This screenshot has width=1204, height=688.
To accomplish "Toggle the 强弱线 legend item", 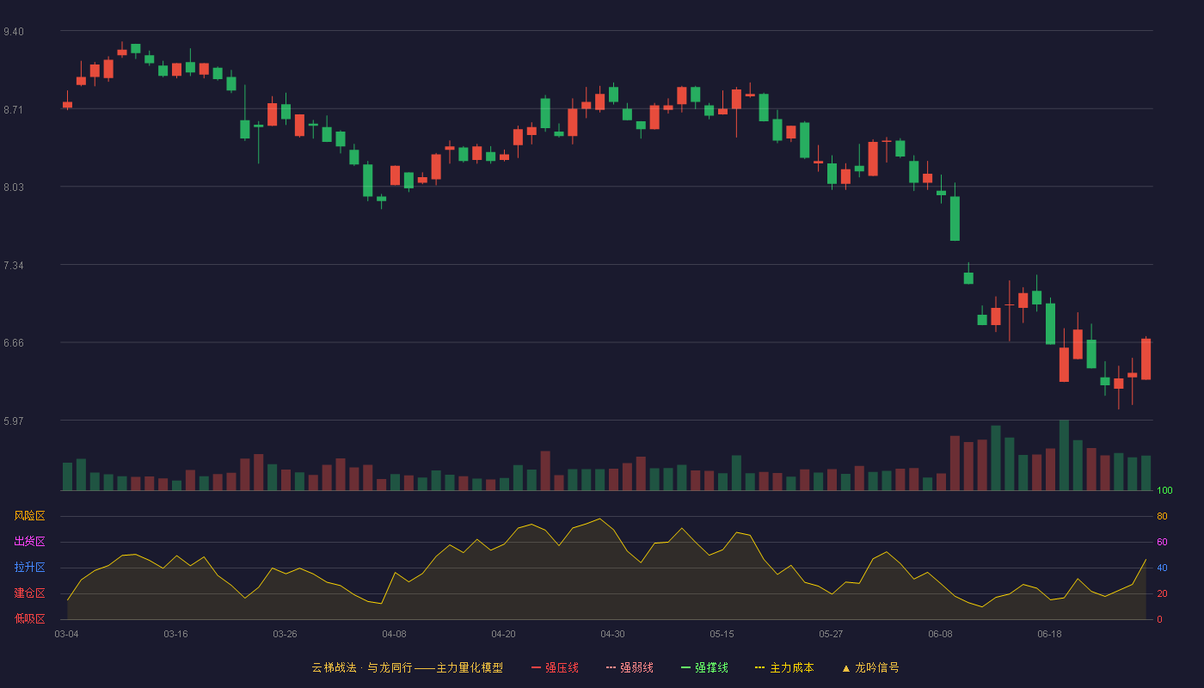I will click(630, 667).
